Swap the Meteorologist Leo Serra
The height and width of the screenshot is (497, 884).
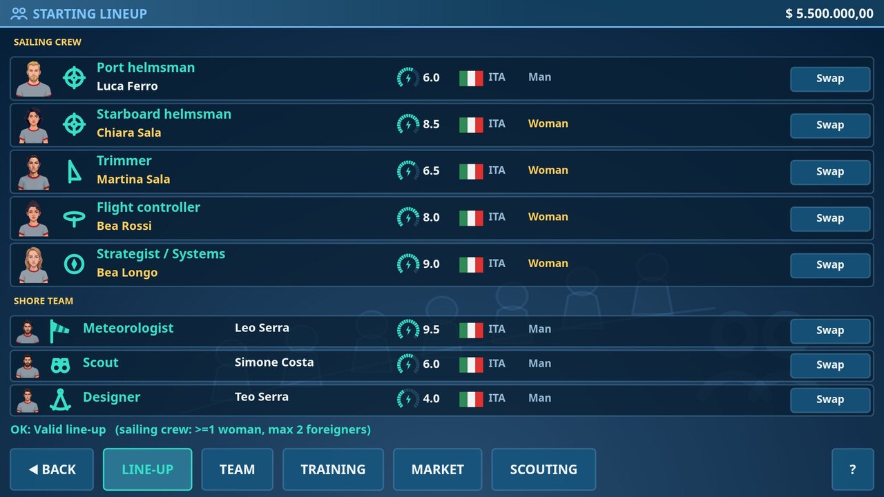(x=830, y=331)
